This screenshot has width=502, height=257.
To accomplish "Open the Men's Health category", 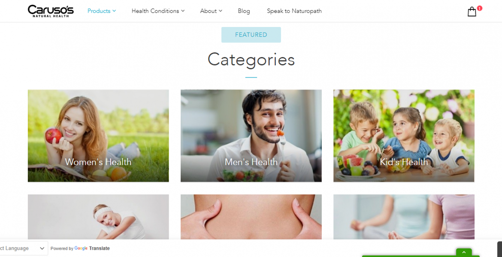I will (251, 136).
